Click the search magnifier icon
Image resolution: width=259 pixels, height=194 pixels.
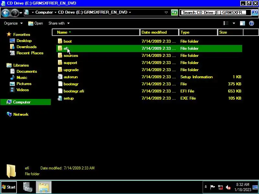(255, 13)
